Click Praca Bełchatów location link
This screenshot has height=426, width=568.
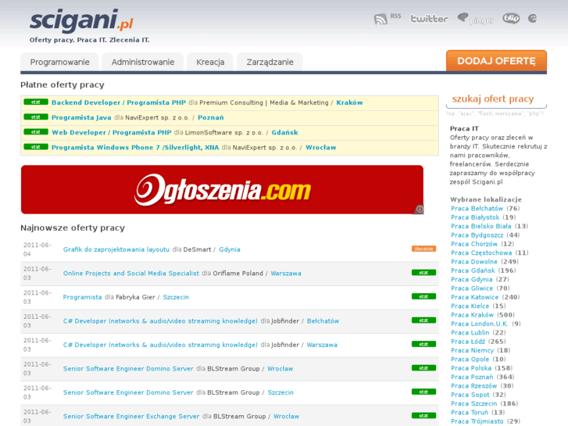click(477, 209)
